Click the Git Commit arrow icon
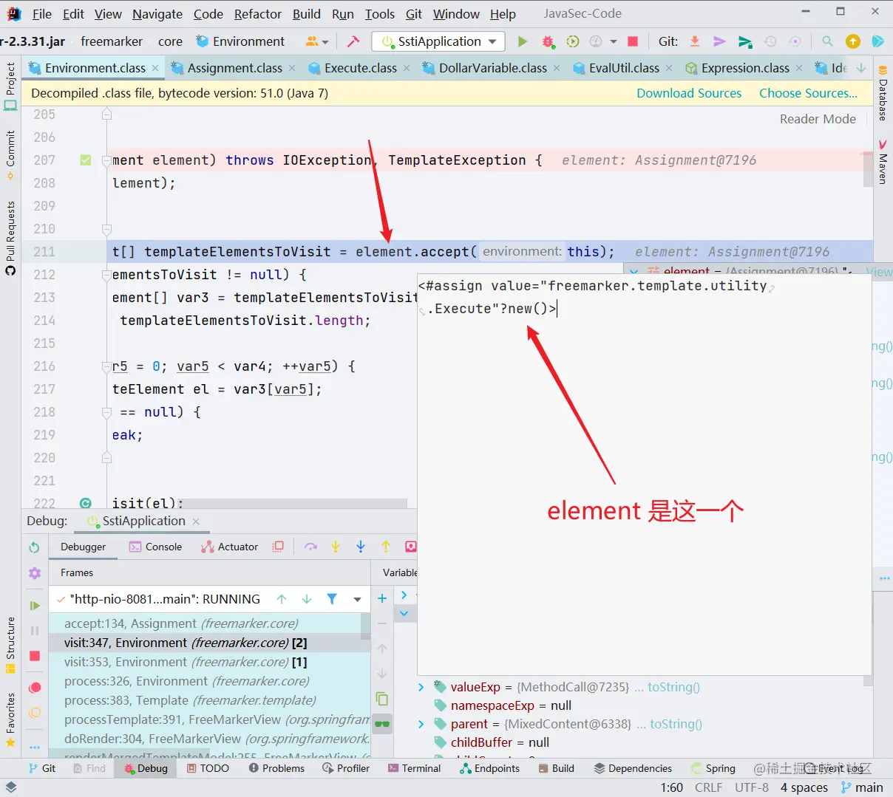The height and width of the screenshot is (797, 893). tap(719, 41)
